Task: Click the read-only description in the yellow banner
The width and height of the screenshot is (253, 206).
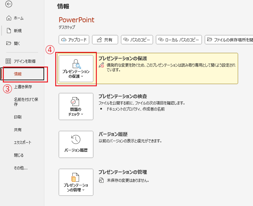Action: [x=171, y=67]
